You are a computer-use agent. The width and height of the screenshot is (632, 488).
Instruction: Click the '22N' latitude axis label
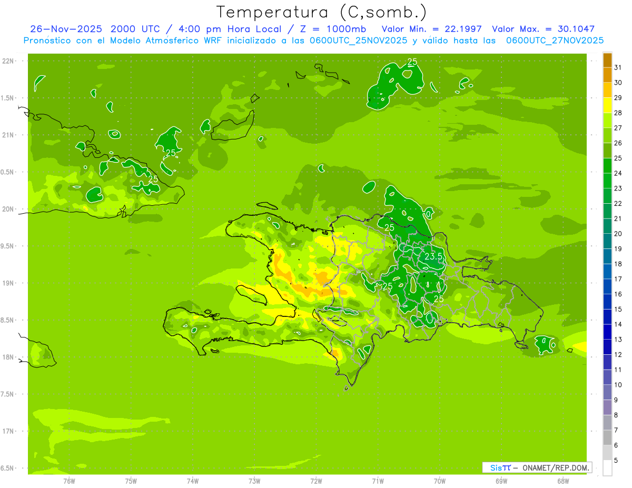tap(8, 61)
